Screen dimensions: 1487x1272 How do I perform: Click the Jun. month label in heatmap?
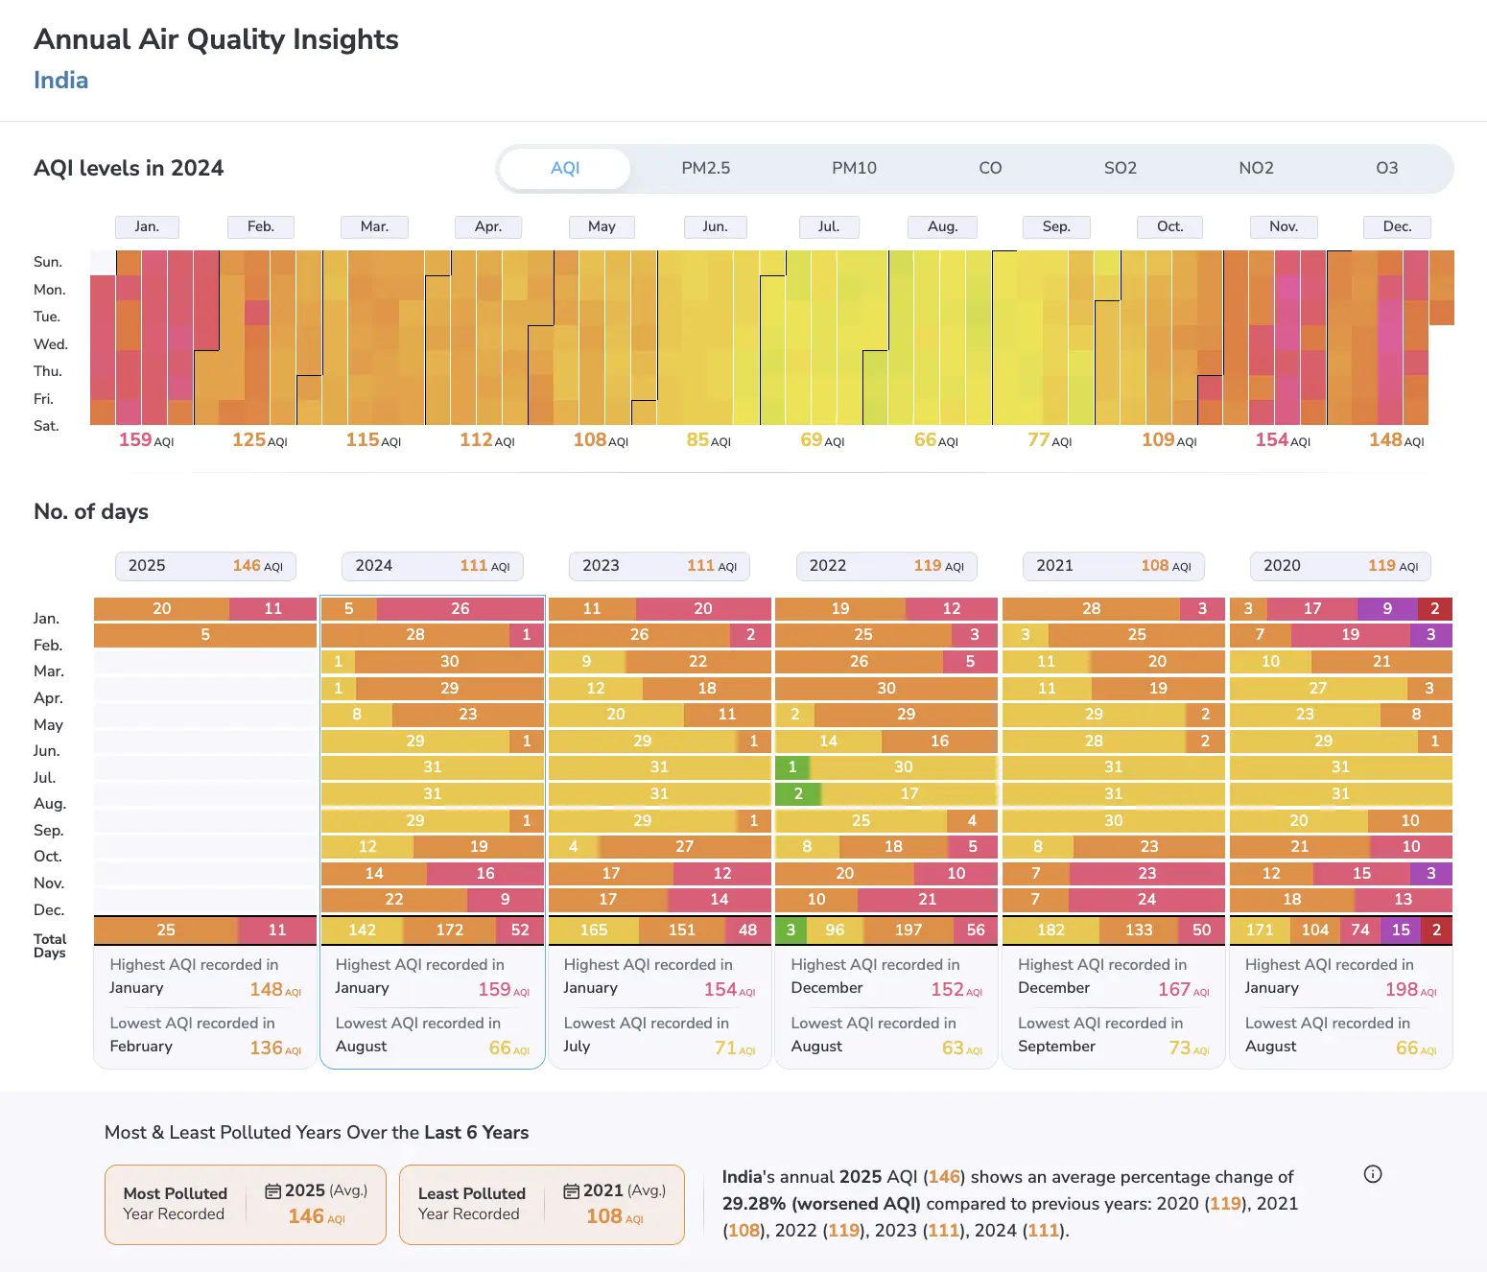[x=715, y=226]
